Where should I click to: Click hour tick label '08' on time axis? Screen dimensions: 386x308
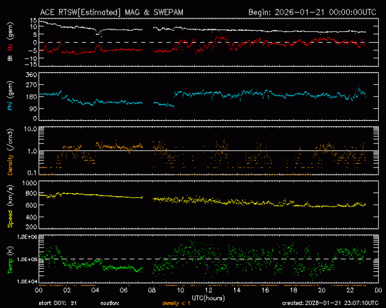(x=152, y=290)
